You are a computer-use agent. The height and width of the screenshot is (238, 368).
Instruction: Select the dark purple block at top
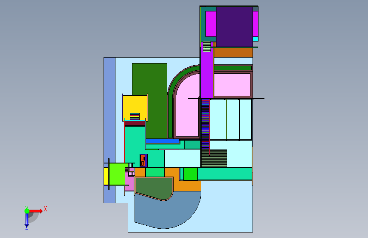pyautogui.click(x=234, y=27)
